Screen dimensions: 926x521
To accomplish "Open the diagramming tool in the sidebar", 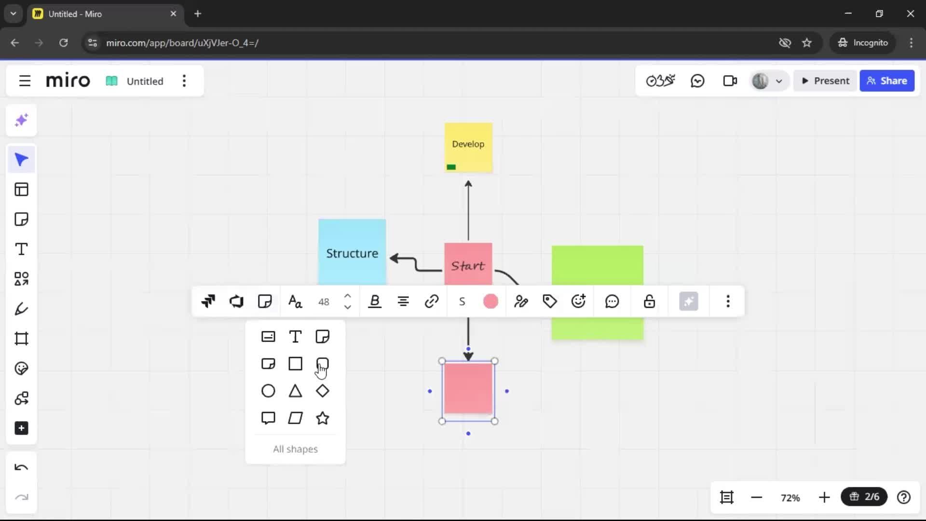I will click(x=21, y=398).
